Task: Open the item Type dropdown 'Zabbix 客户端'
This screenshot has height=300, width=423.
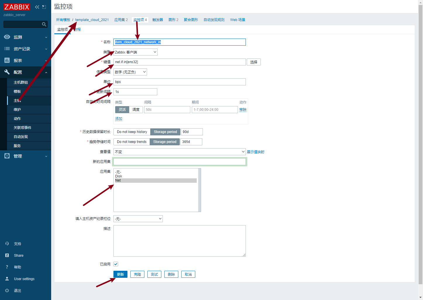Action: (135, 52)
